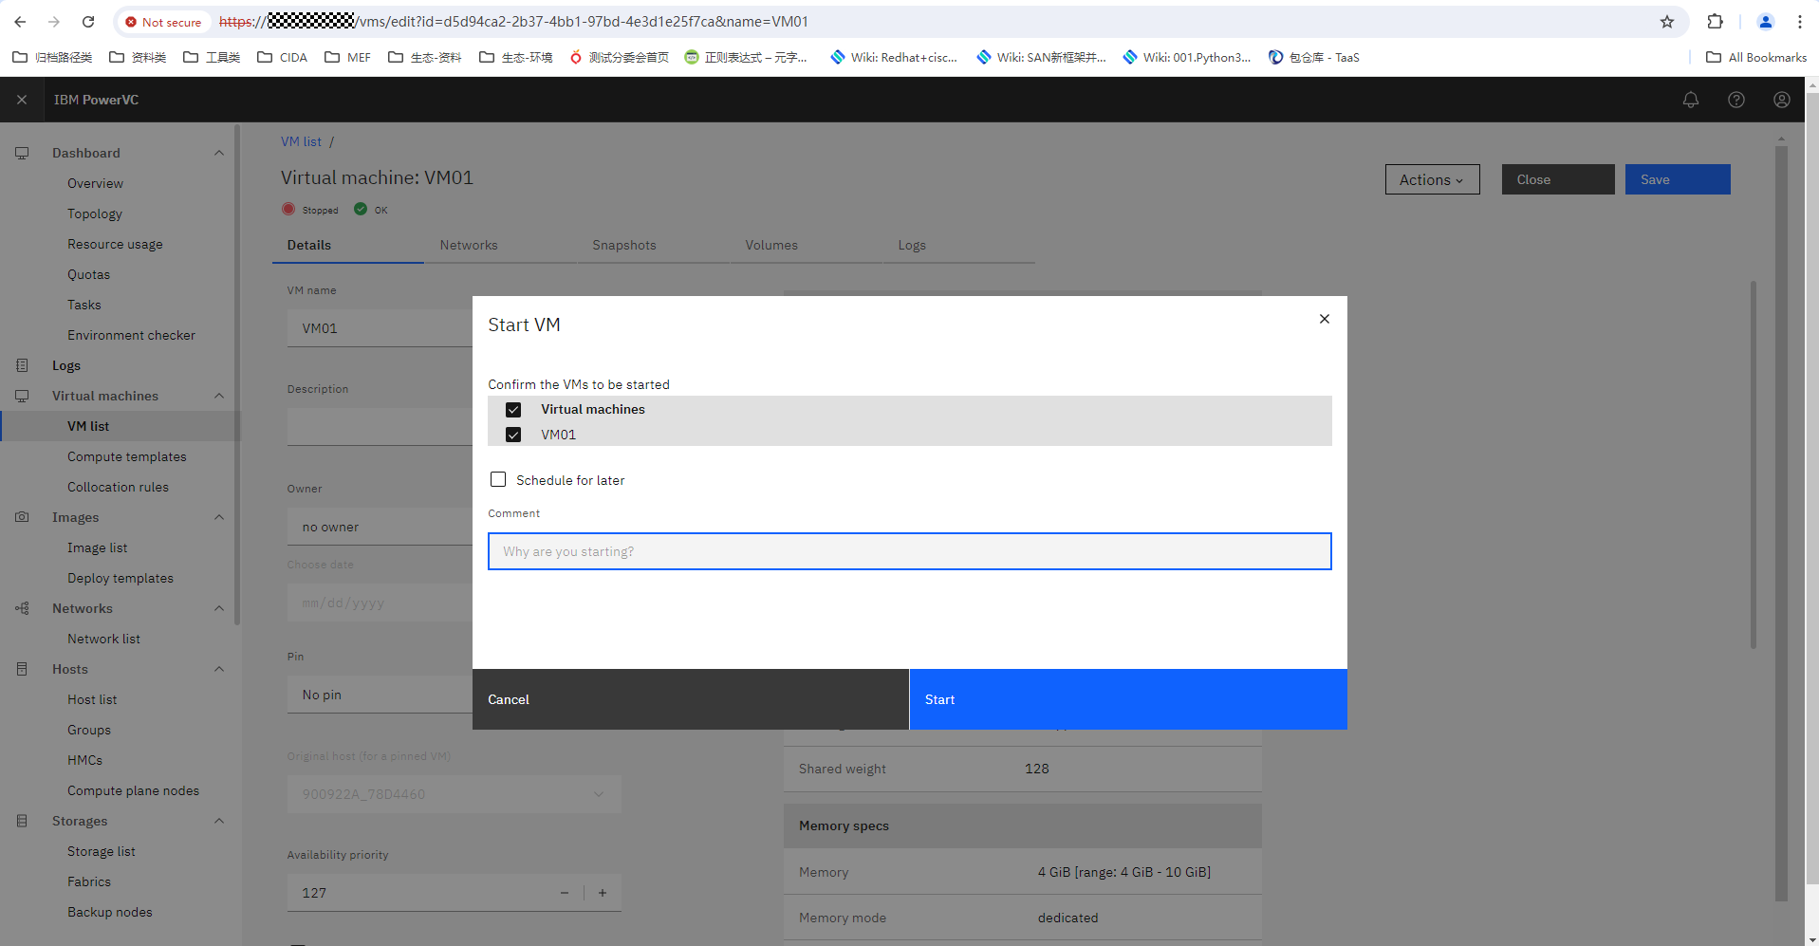This screenshot has height=946, width=1819.
Task: Open Overview in the sidebar
Action: (x=95, y=183)
